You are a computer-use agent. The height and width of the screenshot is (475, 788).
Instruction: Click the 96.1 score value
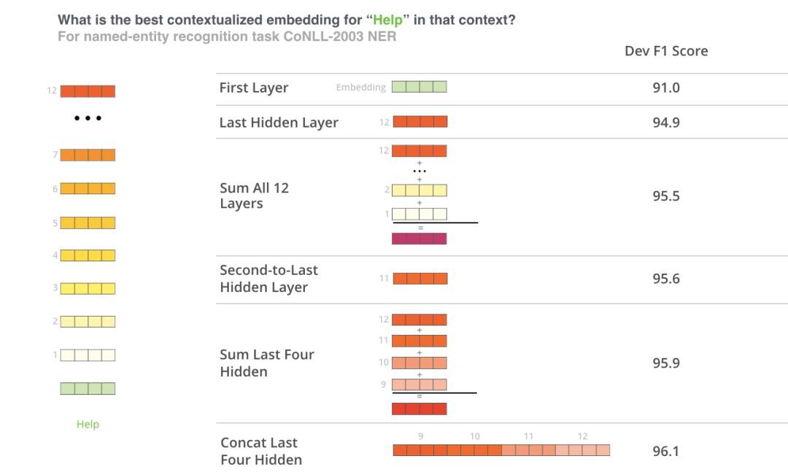(x=666, y=452)
